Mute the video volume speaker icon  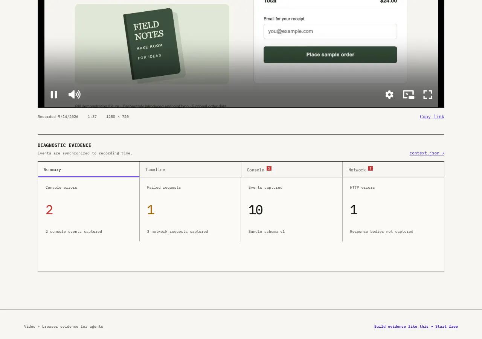point(75,95)
